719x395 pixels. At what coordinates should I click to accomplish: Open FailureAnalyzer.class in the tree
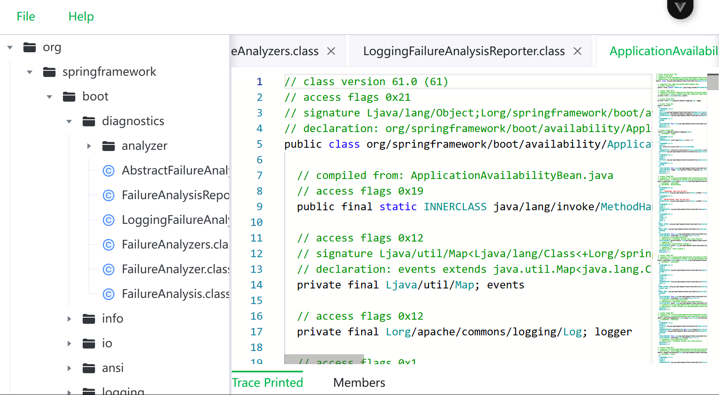(175, 269)
